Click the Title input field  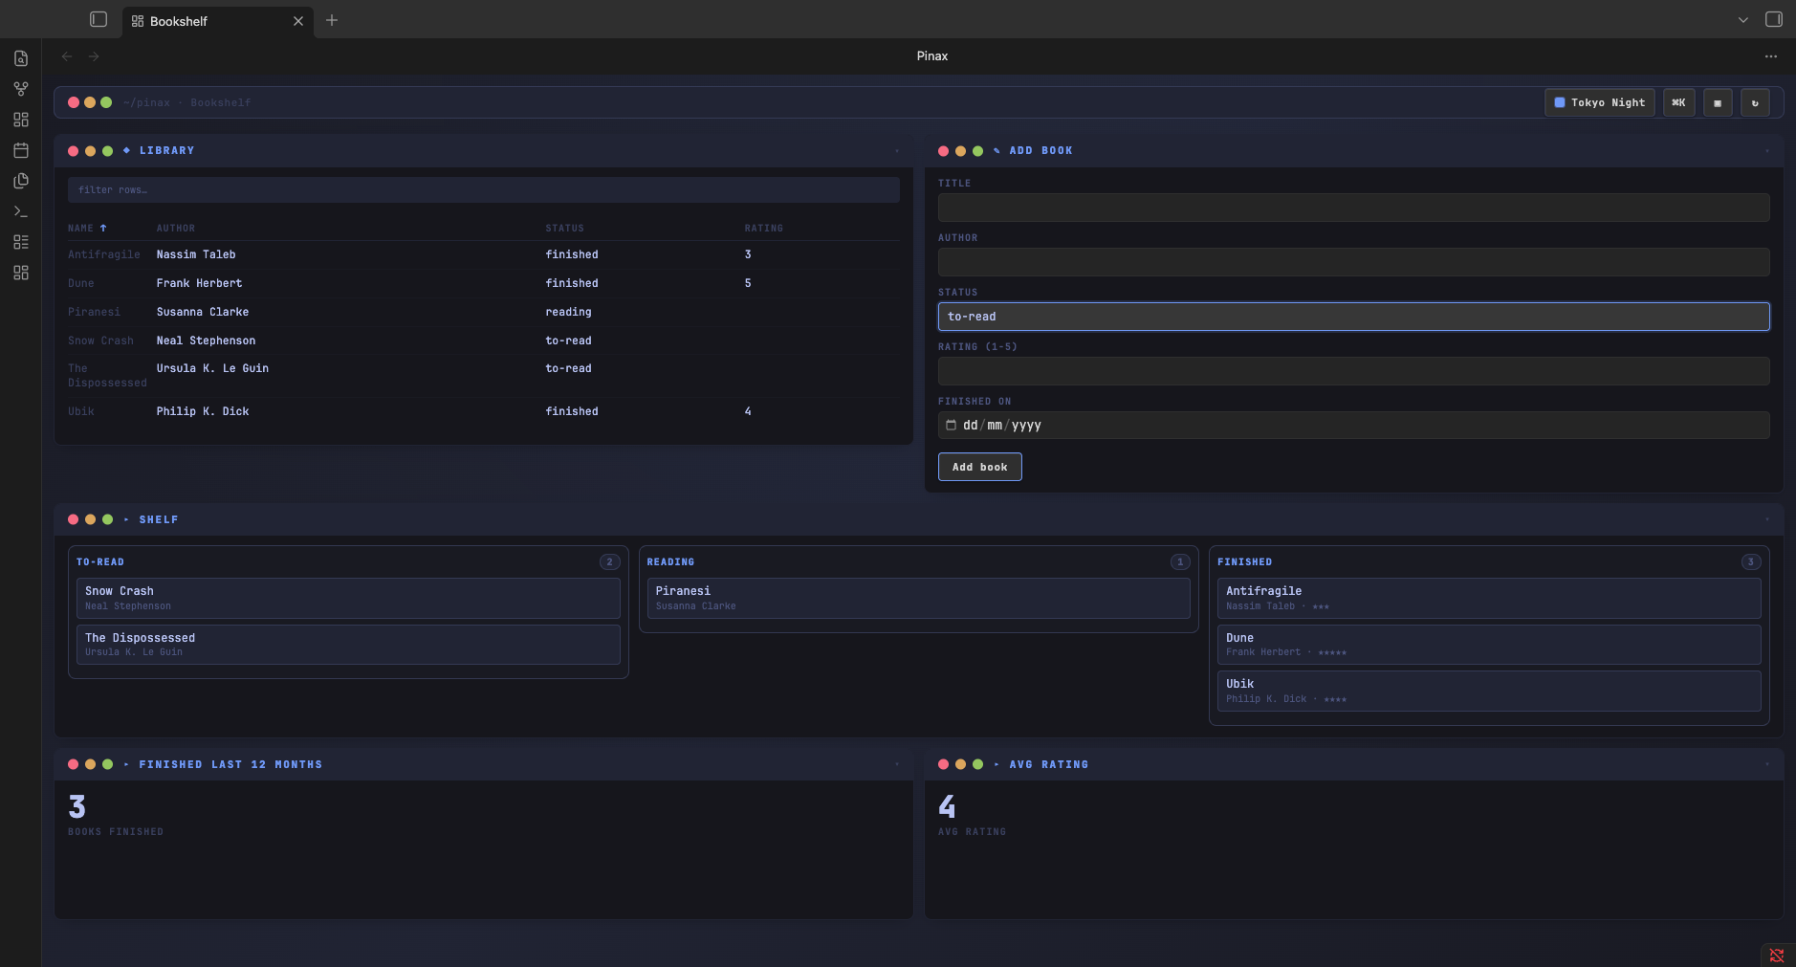pyautogui.click(x=1353, y=208)
